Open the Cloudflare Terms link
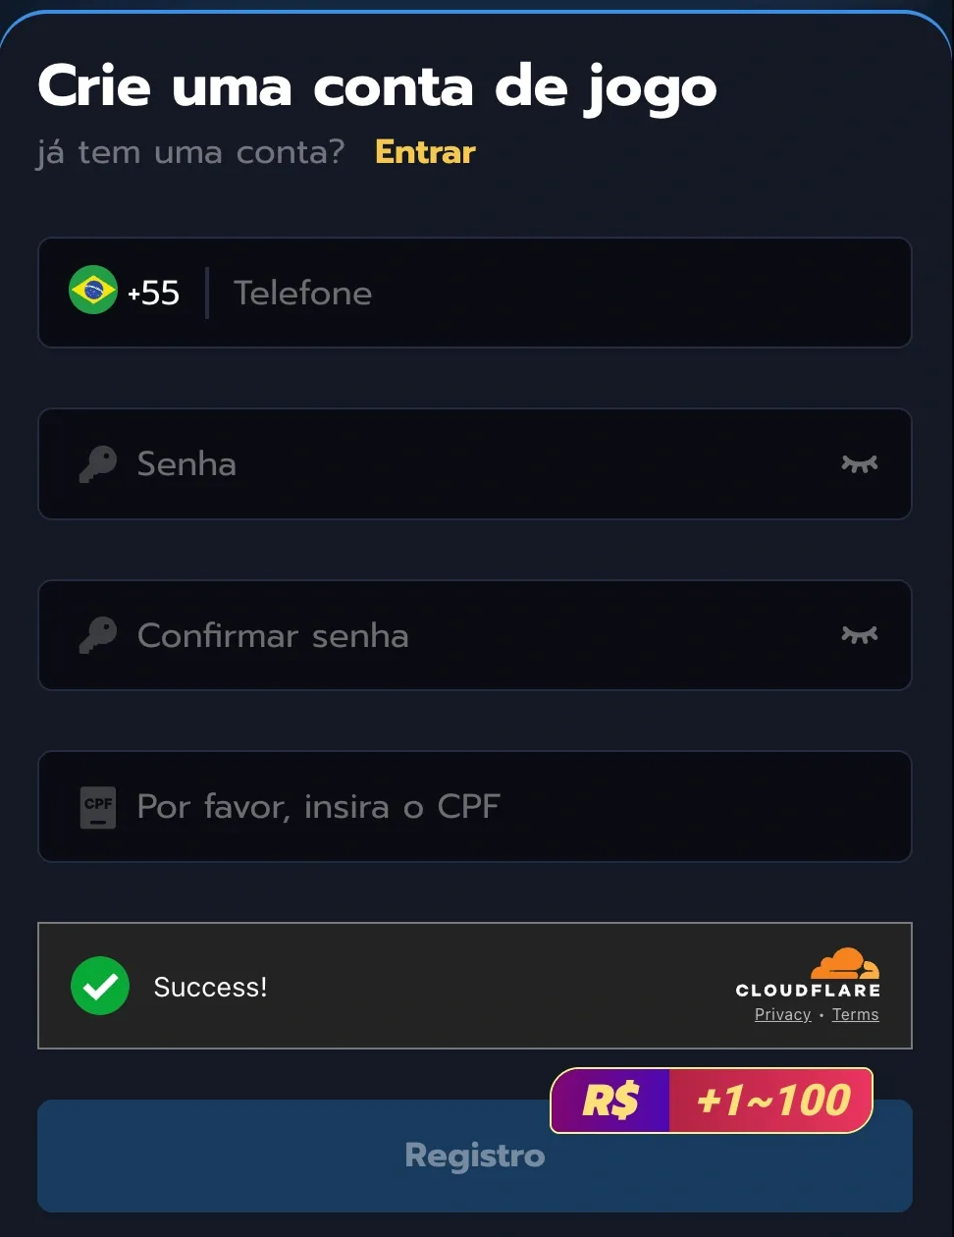 coord(855,1014)
